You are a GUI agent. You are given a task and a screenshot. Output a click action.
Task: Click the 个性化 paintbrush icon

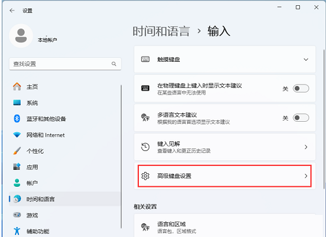click(x=17, y=151)
